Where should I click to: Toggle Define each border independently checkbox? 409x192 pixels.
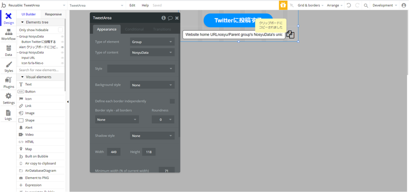pyautogui.click(x=172, y=101)
